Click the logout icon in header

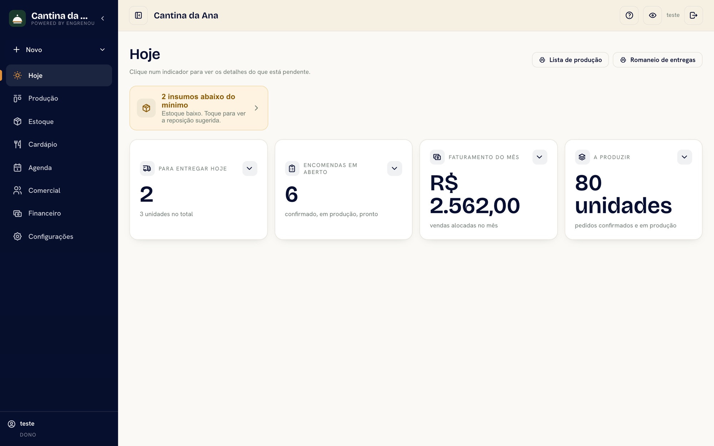693,15
